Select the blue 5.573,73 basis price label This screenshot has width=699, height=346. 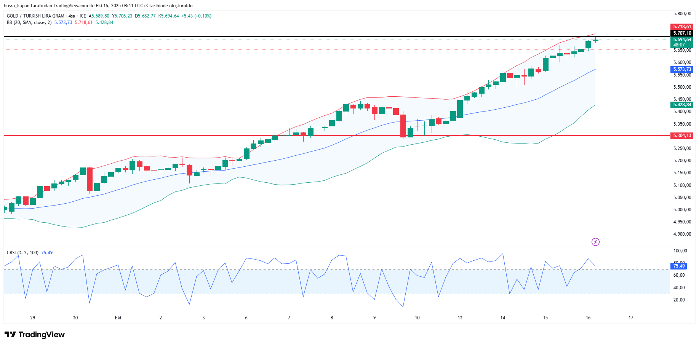(x=681, y=69)
